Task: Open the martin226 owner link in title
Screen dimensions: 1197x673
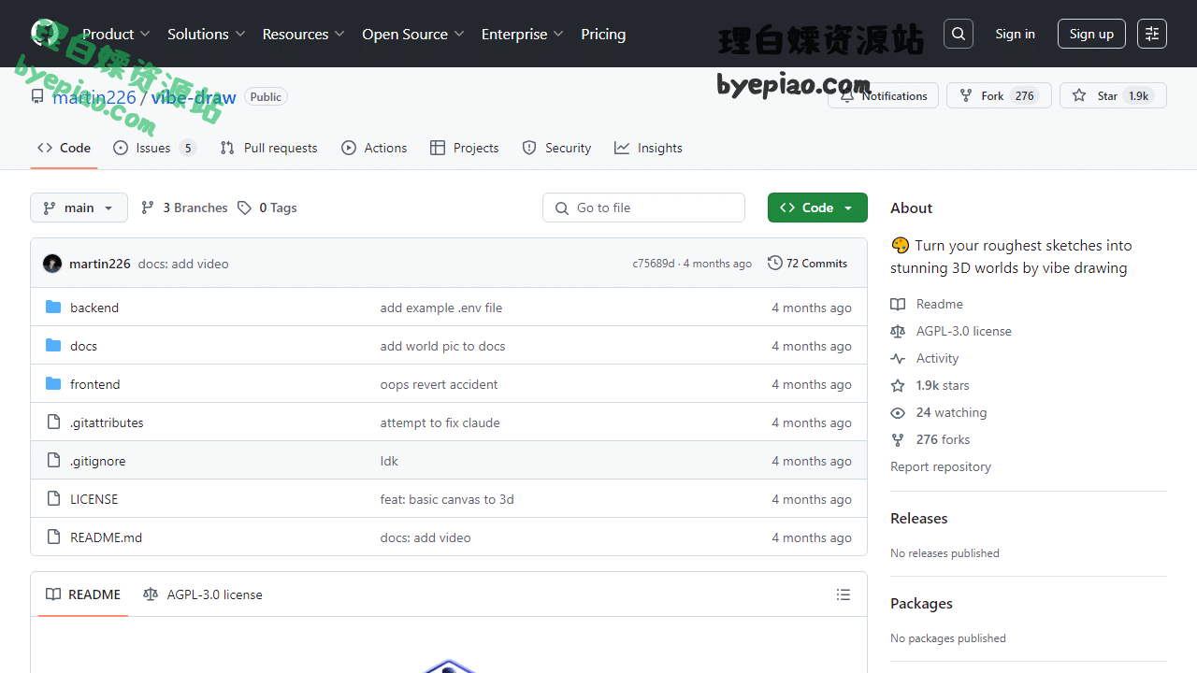Action: (94, 97)
